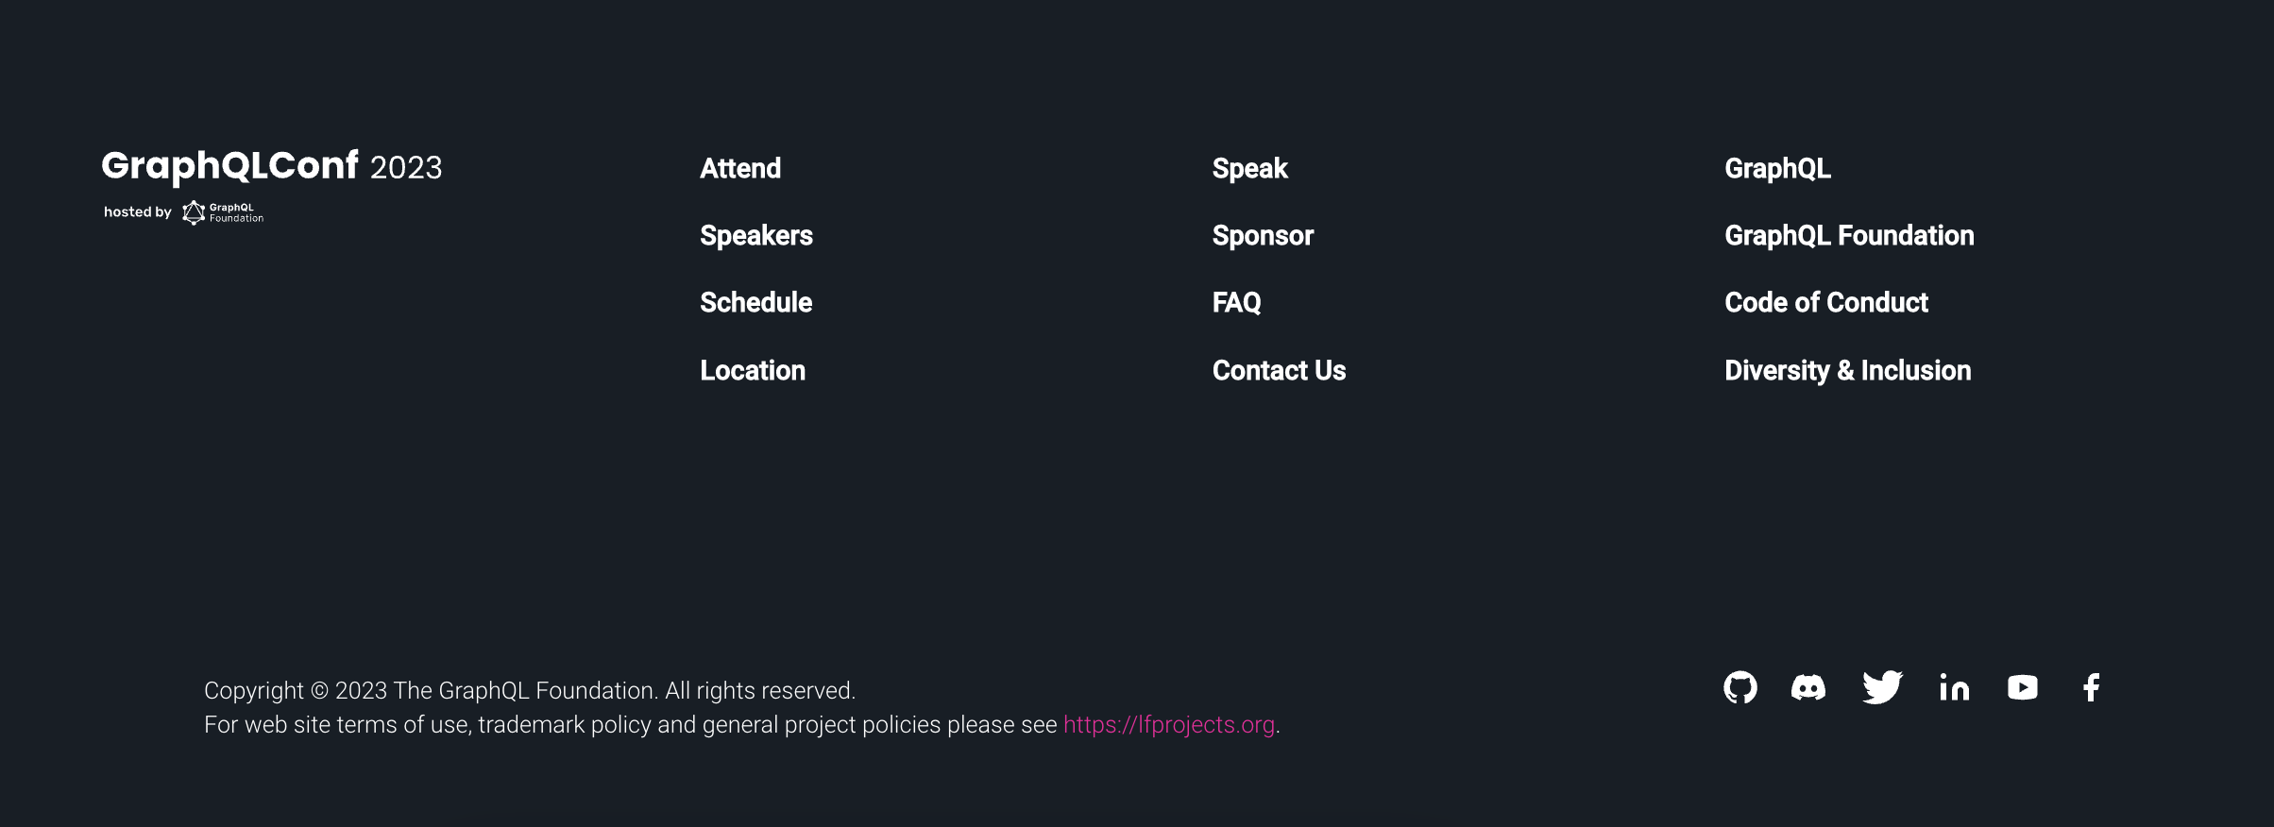
Task: Follow the https://lfprojects.org link
Action: click(x=1169, y=724)
